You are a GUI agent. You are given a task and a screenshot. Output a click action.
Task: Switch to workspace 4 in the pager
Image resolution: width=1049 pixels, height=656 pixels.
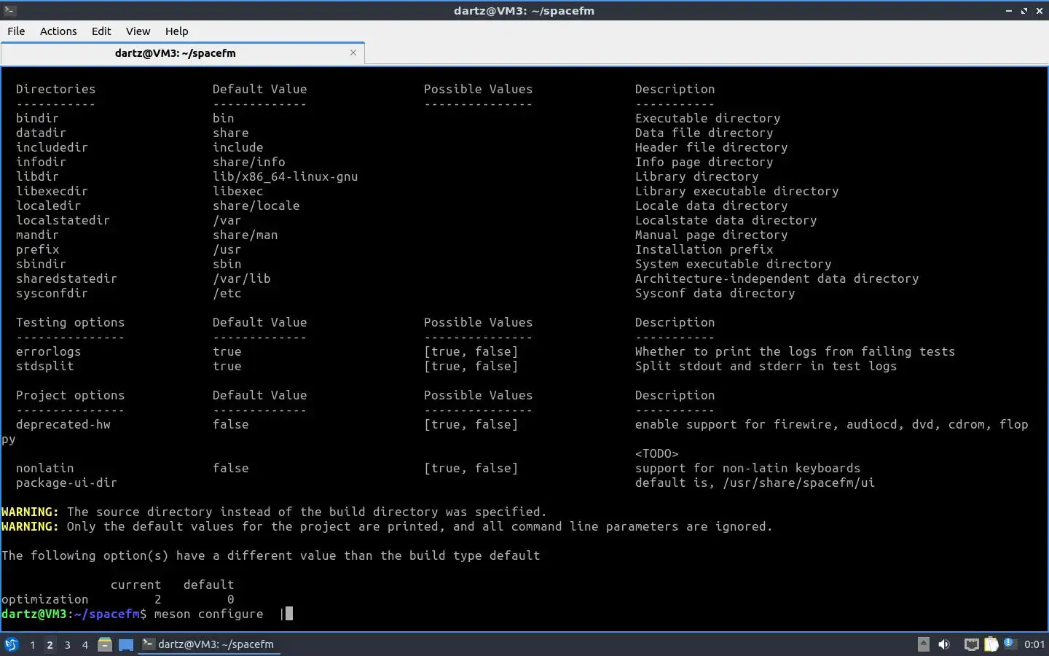pyautogui.click(x=85, y=644)
